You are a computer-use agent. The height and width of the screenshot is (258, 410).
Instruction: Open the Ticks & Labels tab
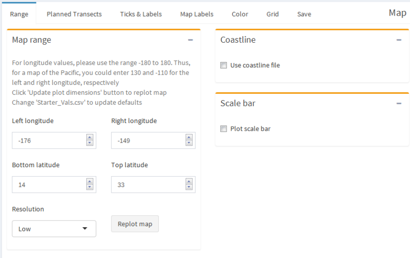click(x=141, y=14)
